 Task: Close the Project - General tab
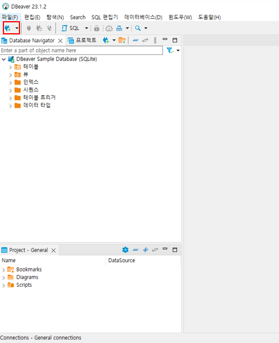(x=54, y=250)
